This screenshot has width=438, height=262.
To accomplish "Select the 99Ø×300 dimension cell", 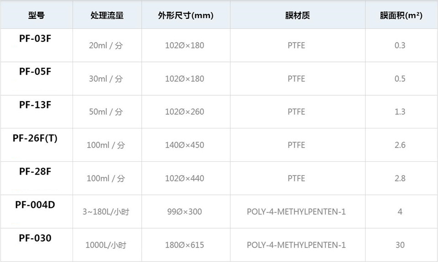I will click(x=185, y=212).
